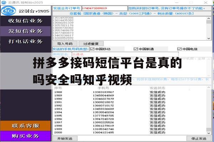Select 发短信业务 in the sidebar
The width and height of the screenshot is (214, 142).
[x=26, y=31]
